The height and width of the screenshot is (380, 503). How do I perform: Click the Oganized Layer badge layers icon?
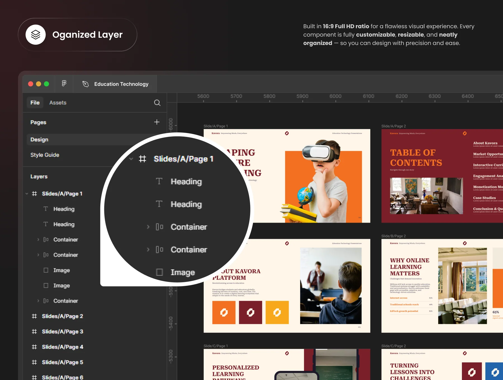click(35, 35)
